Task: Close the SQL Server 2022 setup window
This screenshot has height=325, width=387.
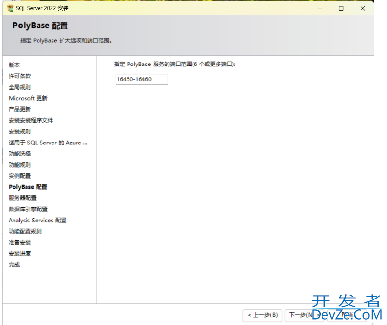Action: (363, 8)
